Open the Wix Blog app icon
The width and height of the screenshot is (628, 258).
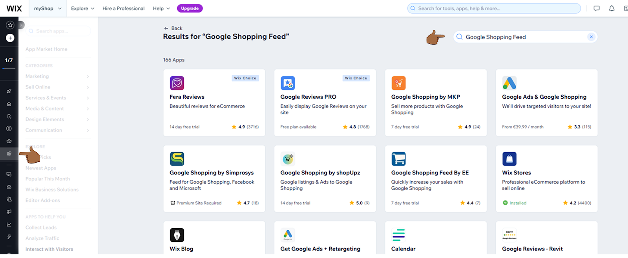(x=177, y=235)
